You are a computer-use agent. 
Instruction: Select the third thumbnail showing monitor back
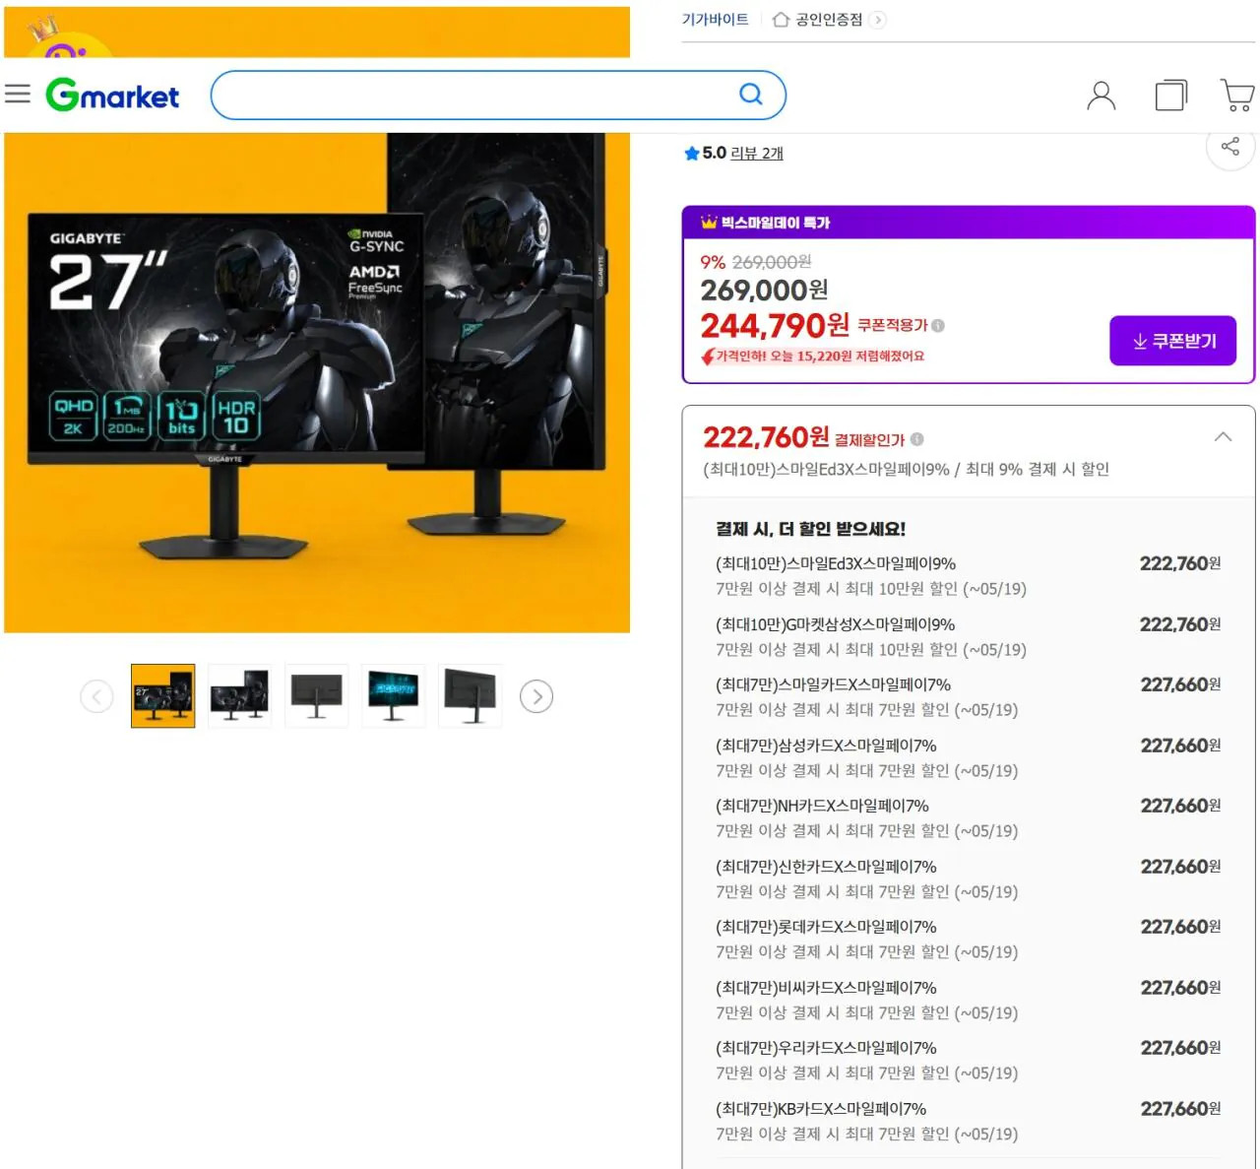(x=316, y=695)
